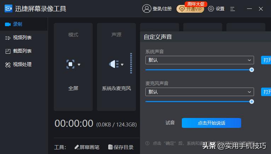Screen dimensions: 271x154
Task: Open the 系统声音 device dropdown
Action: coord(200,60)
